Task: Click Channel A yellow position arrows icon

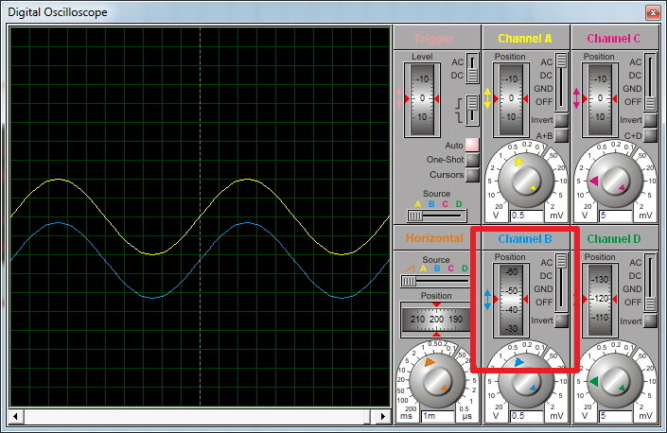Action: [487, 98]
